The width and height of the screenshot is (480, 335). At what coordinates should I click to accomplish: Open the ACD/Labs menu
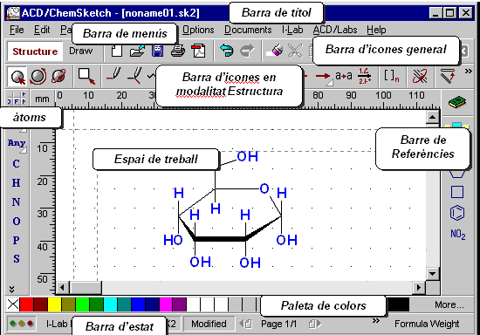pyautogui.click(x=335, y=30)
